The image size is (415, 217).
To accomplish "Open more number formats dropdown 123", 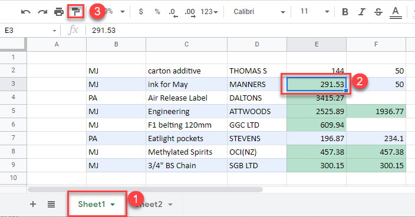I will tap(209, 12).
